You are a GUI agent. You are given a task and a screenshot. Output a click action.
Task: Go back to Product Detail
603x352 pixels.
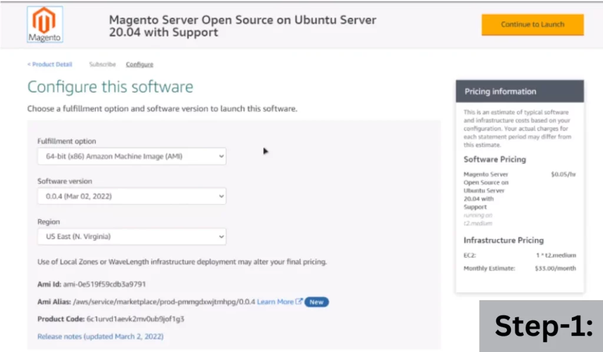[49, 64]
